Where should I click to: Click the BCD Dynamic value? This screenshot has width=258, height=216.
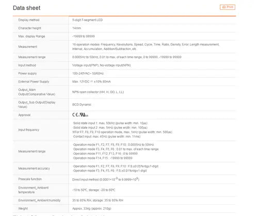click(x=82, y=105)
